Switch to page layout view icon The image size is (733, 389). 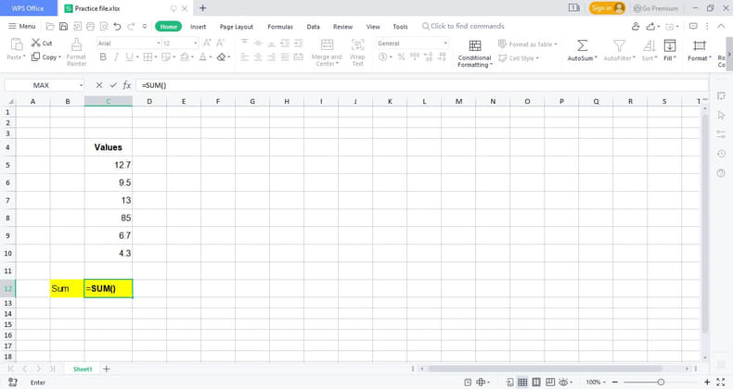click(x=536, y=382)
